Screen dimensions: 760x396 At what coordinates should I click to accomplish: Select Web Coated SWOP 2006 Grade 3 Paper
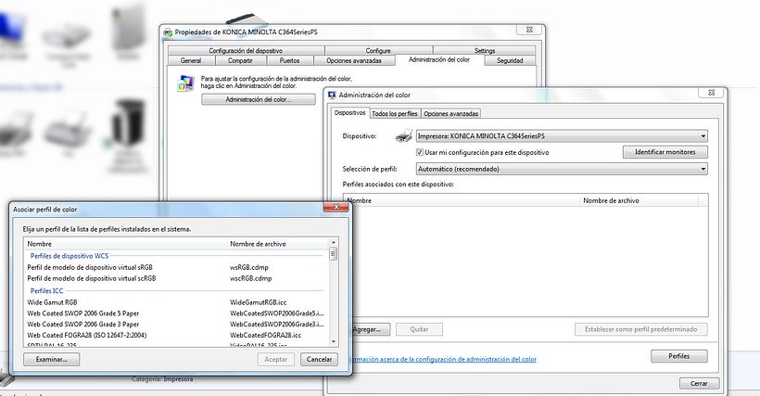[x=82, y=325]
